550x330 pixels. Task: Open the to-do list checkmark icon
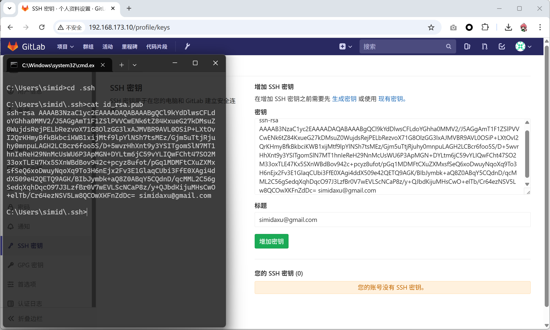(x=502, y=46)
